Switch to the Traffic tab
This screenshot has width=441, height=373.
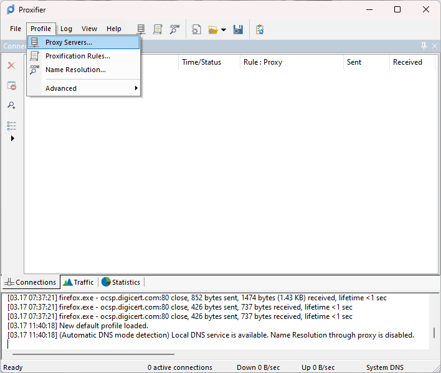[78, 282]
